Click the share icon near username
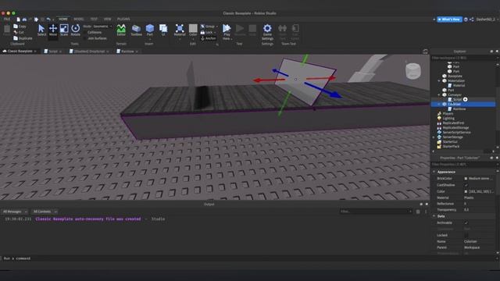500x281 pixels. (471, 20)
